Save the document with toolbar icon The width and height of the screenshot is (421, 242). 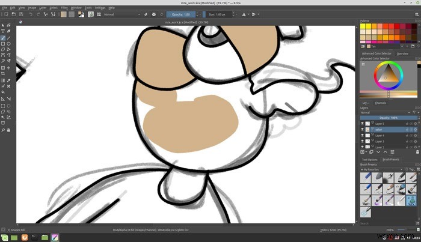(x=21, y=14)
